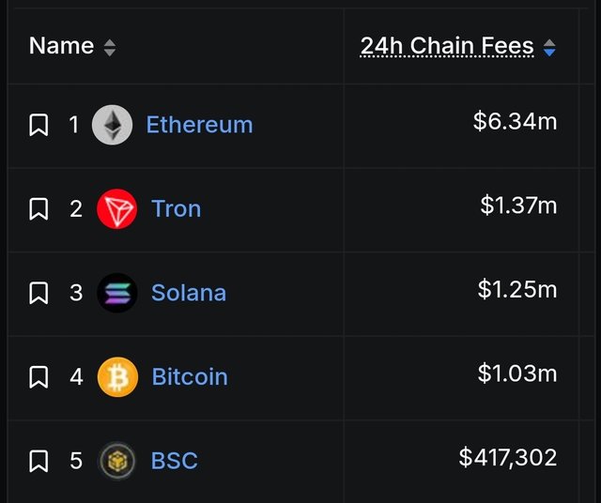Toggle bookmark for BSC

pyautogui.click(x=39, y=461)
